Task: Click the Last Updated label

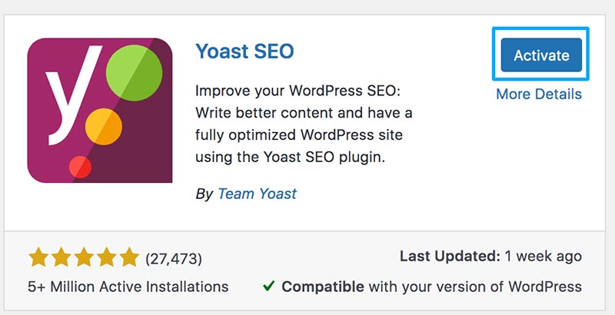Action: 448,257
